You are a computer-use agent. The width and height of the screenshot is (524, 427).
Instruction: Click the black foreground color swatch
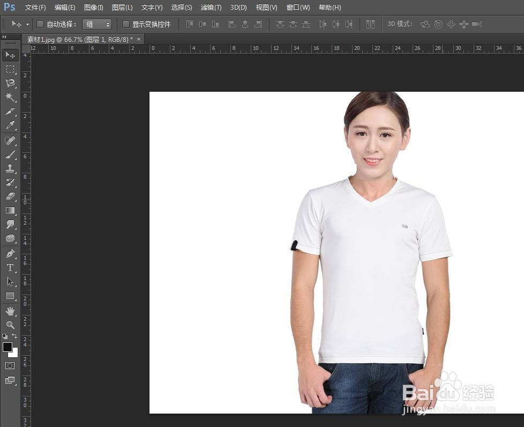[7, 347]
